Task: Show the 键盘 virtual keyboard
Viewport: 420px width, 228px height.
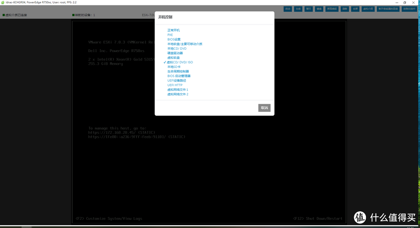Action: (x=319, y=9)
